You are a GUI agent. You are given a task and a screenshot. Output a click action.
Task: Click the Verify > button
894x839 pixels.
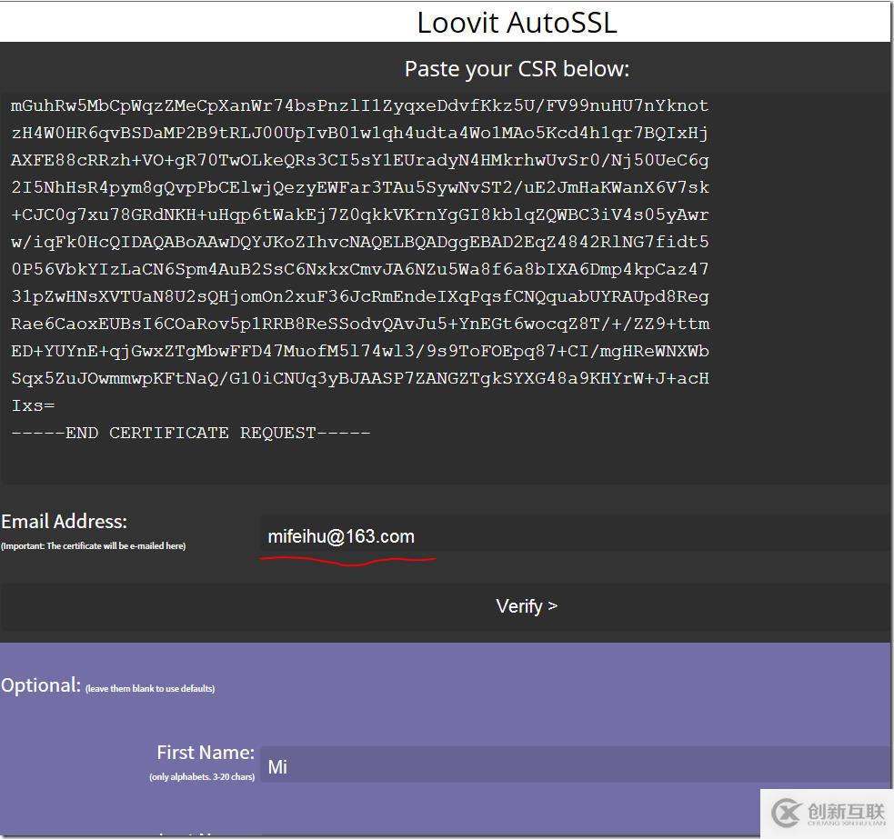(527, 606)
